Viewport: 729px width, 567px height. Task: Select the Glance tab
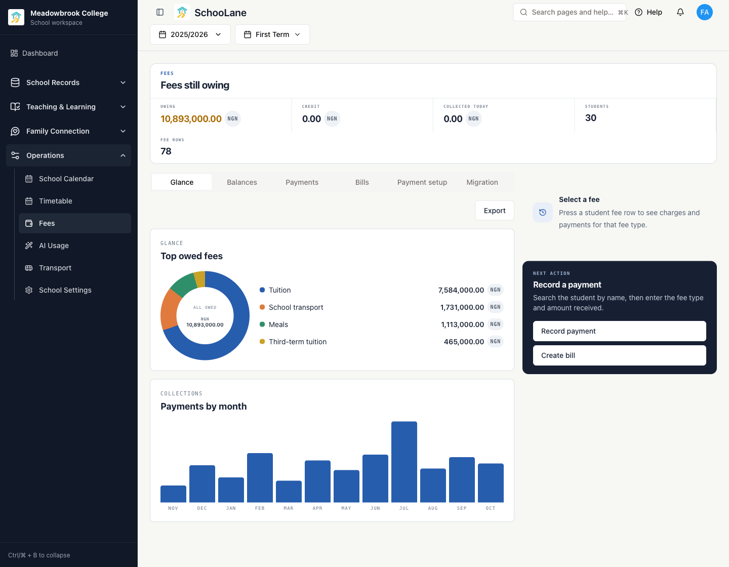pos(182,182)
